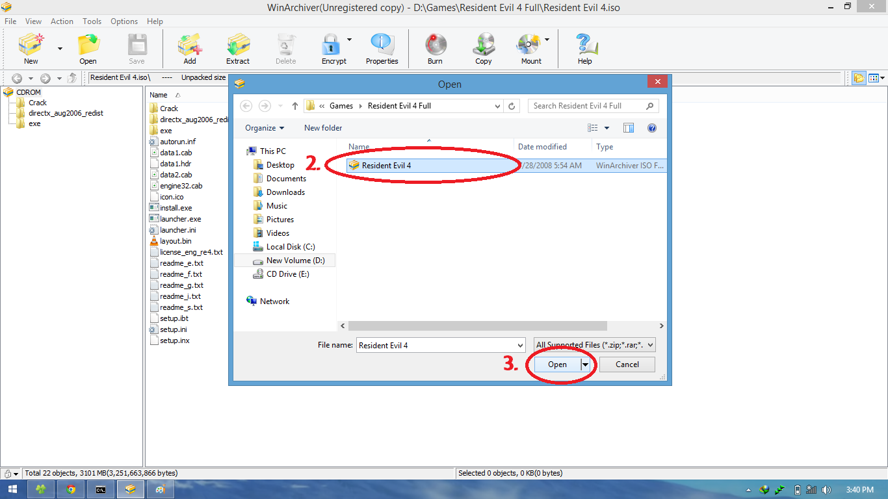Image resolution: width=888 pixels, height=499 pixels.
Task: Click the Search Resident Evil 4 Full box
Action: 593,106
